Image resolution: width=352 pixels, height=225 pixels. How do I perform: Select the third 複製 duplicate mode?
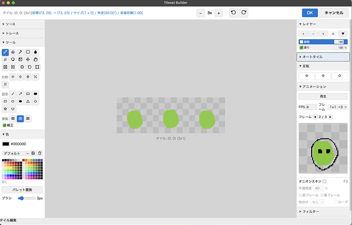click(x=28, y=119)
